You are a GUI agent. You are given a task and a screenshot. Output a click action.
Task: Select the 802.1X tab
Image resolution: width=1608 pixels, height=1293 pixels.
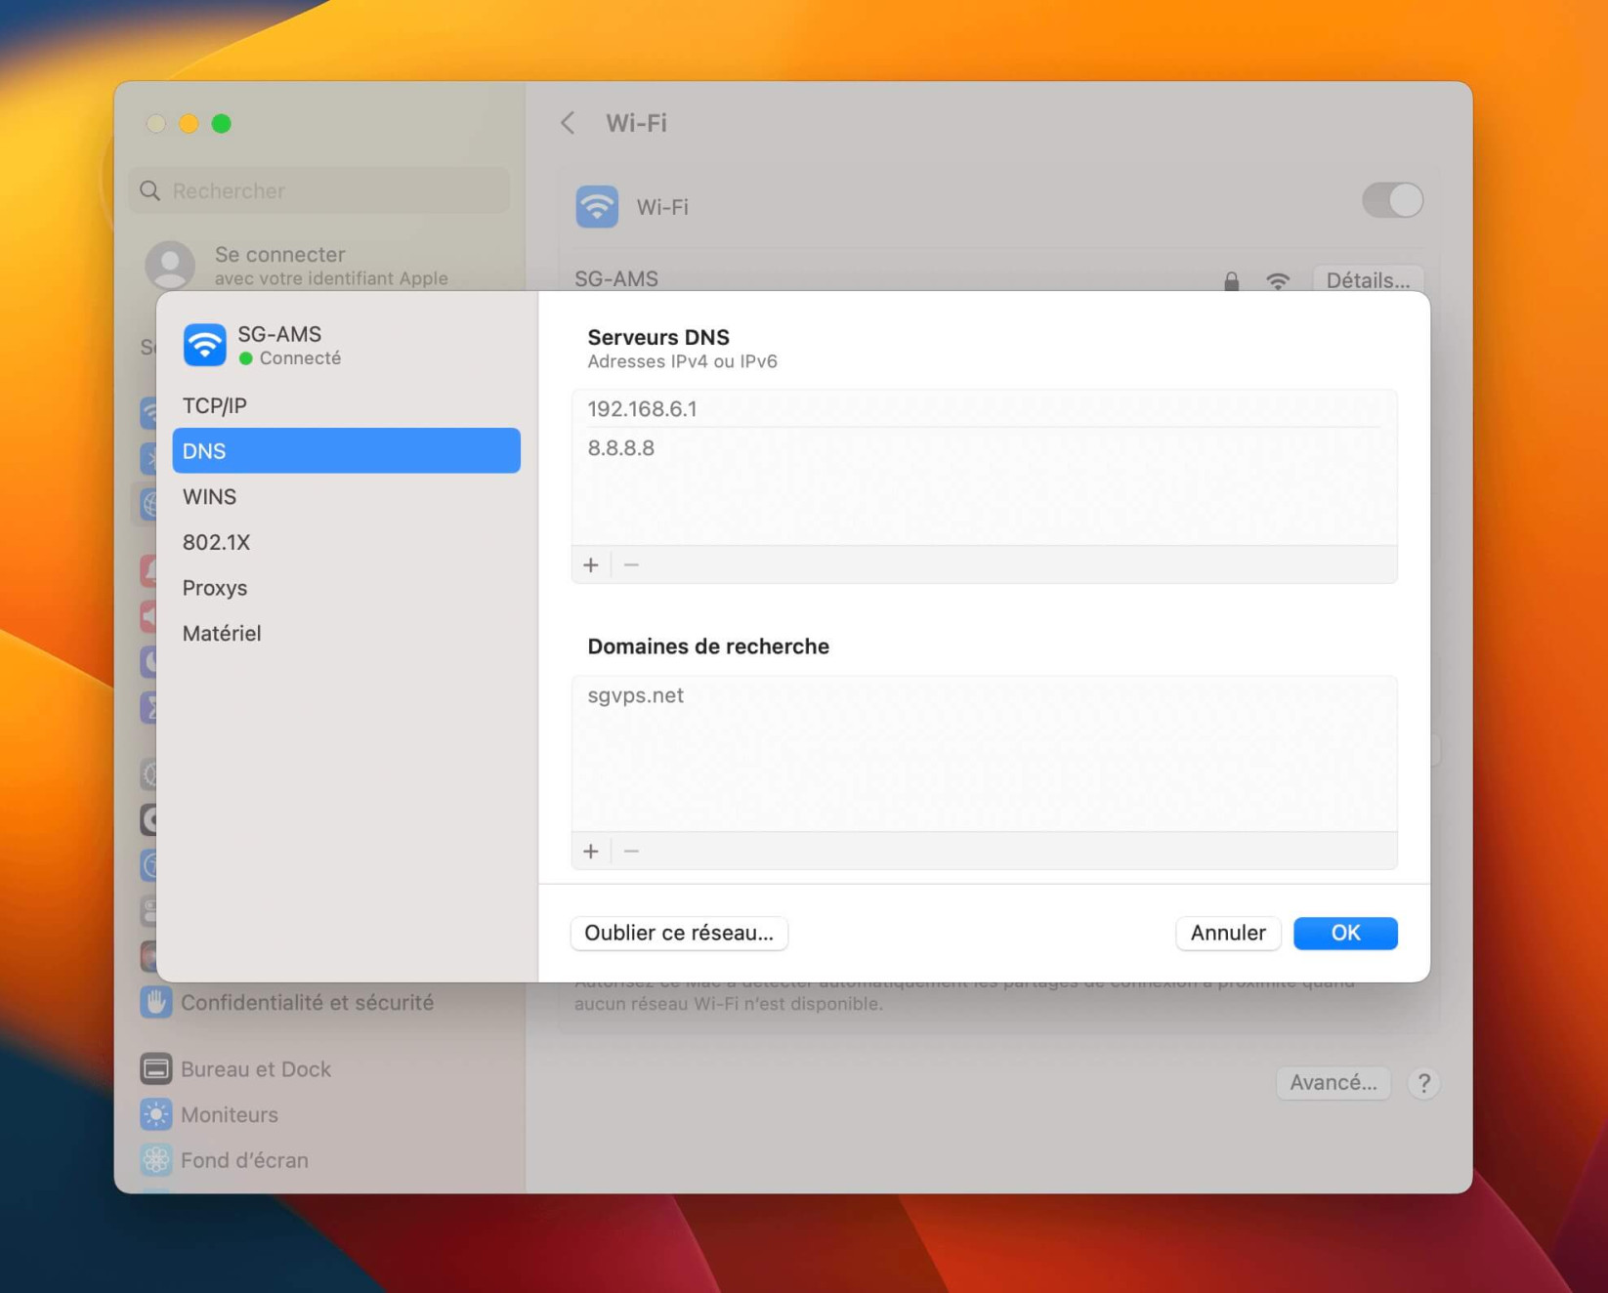(x=346, y=542)
